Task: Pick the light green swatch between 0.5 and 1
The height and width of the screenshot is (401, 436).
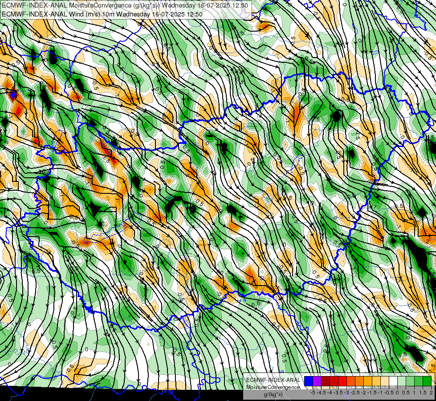Action: (410, 381)
